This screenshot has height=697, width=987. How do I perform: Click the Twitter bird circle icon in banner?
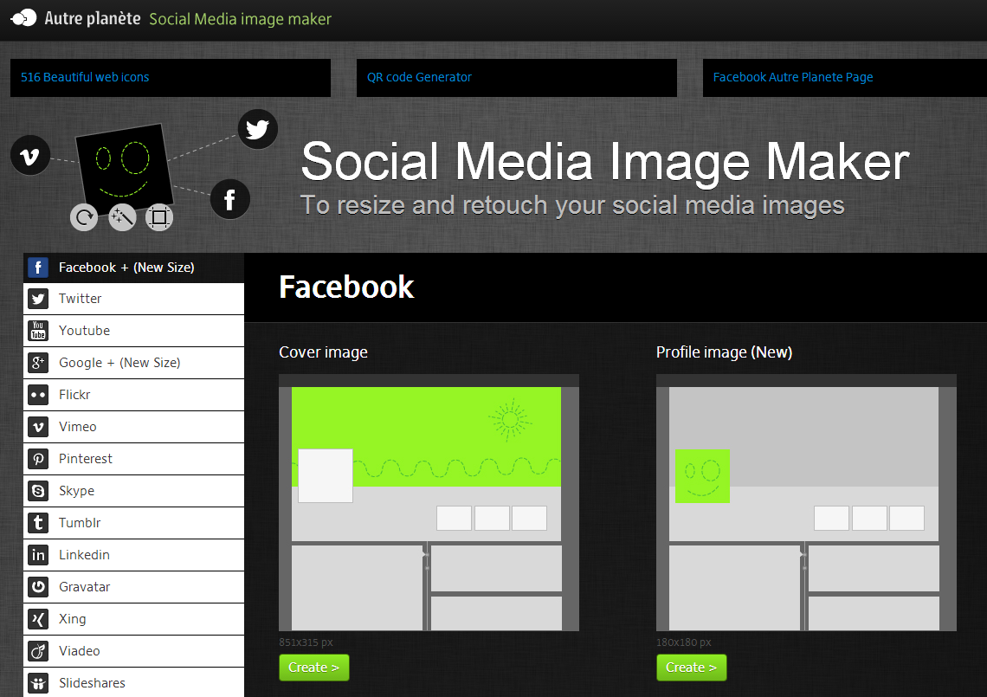pyautogui.click(x=257, y=129)
